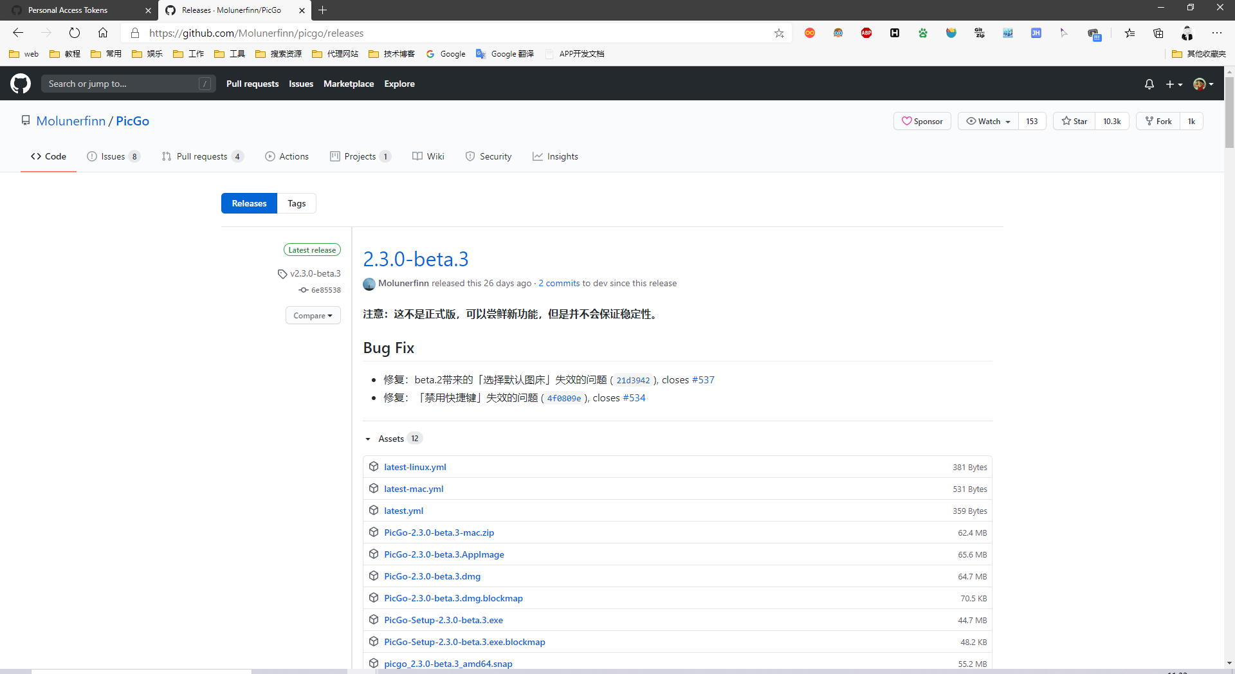This screenshot has height=674, width=1235.
Task: Open the user avatar menu
Action: (1203, 84)
